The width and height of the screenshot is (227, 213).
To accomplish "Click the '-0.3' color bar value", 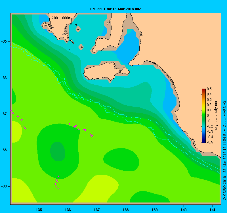I will pyautogui.click(x=210, y=131).
